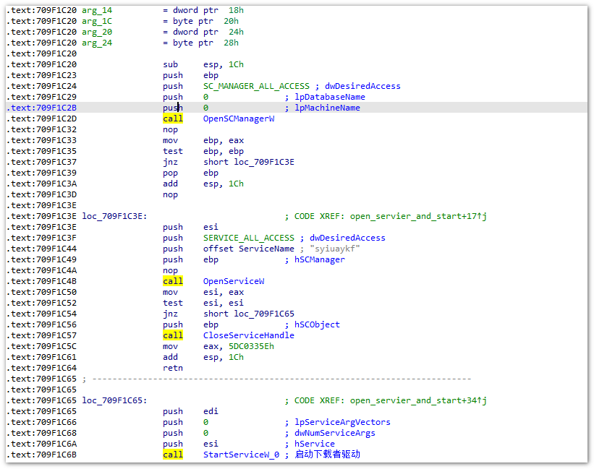The image size is (594, 469).
Task: Click the StartServiceW_0 call target
Action: pos(241,455)
